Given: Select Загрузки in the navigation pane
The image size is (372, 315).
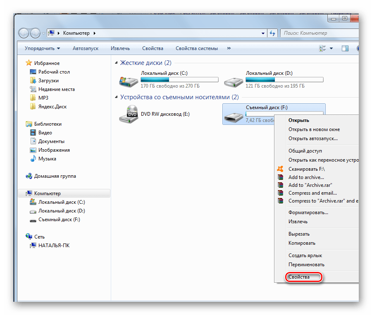Looking at the screenshot, I should click(x=48, y=81).
